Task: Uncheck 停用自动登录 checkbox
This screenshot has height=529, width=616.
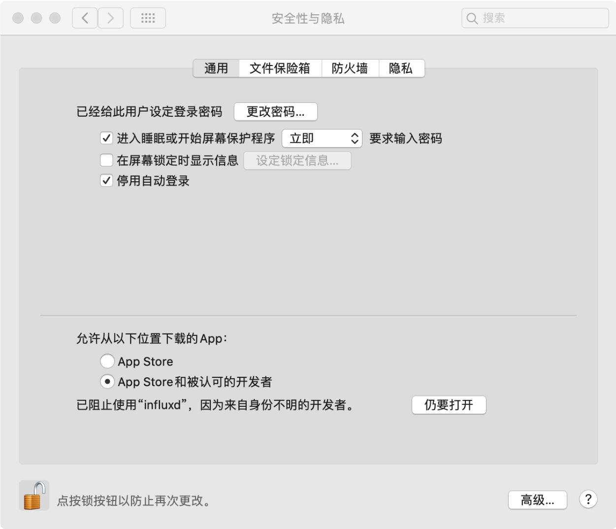Action: [x=106, y=181]
